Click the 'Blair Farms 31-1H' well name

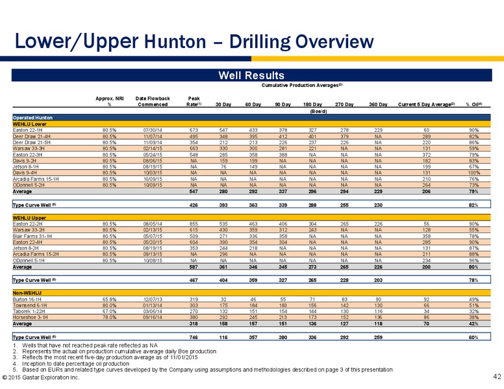click(32, 236)
